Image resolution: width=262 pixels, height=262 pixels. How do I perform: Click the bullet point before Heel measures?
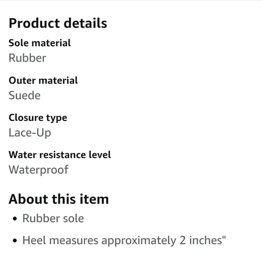pyautogui.click(x=15, y=241)
